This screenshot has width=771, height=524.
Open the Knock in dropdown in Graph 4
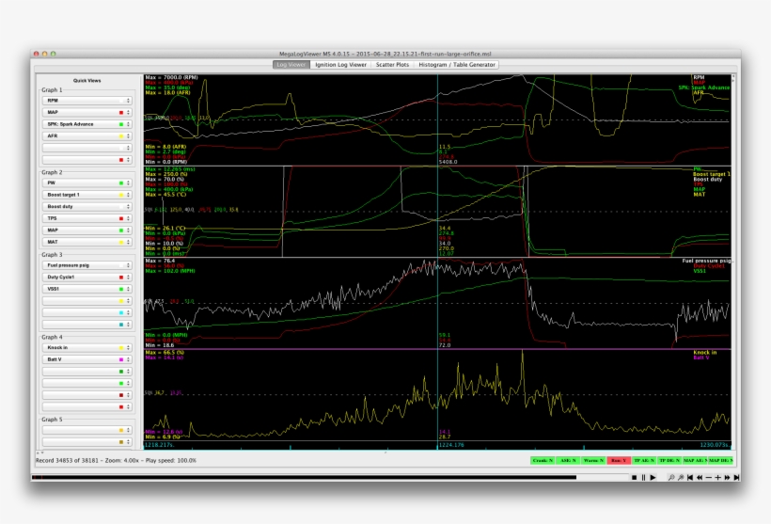[x=87, y=348]
